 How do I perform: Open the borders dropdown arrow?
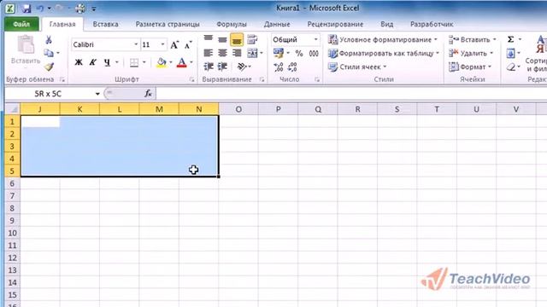144,62
